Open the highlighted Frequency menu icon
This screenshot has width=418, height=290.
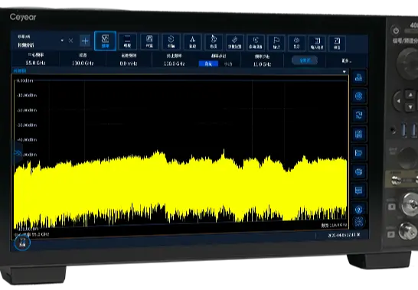click(x=105, y=41)
